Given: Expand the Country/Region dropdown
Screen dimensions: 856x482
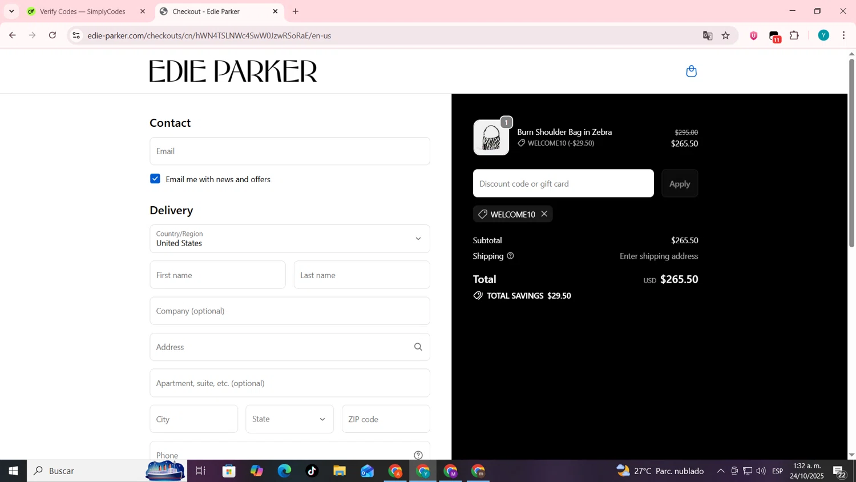Looking at the screenshot, I should click(290, 239).
